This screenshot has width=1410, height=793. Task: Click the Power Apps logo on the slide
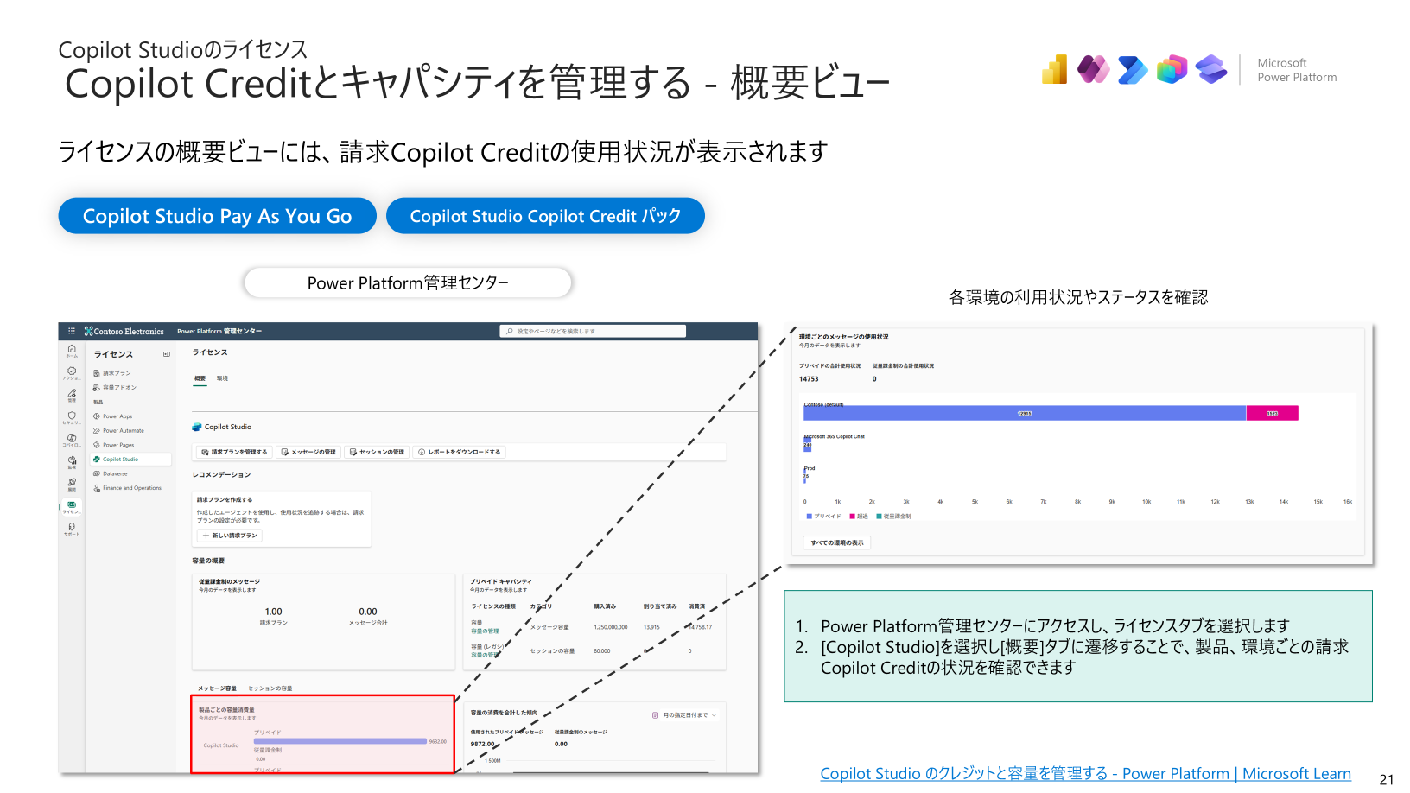(x=1093, y=70)
